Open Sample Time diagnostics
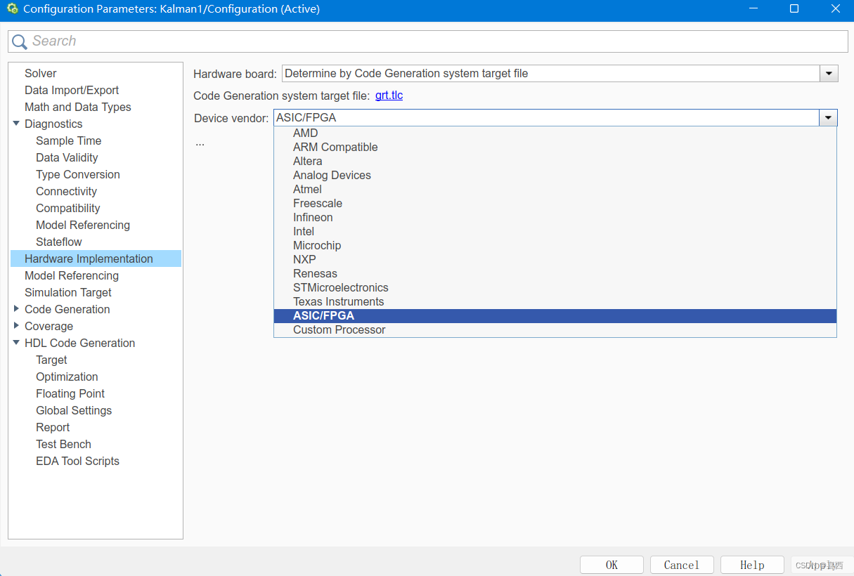Screen dimensions: 854x576 pyautogui.click(x=69, y=141)
